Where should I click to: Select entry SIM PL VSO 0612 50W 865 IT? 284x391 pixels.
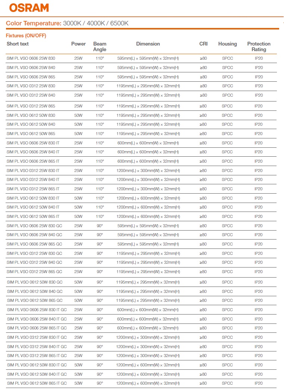click(x=33, y=217)
